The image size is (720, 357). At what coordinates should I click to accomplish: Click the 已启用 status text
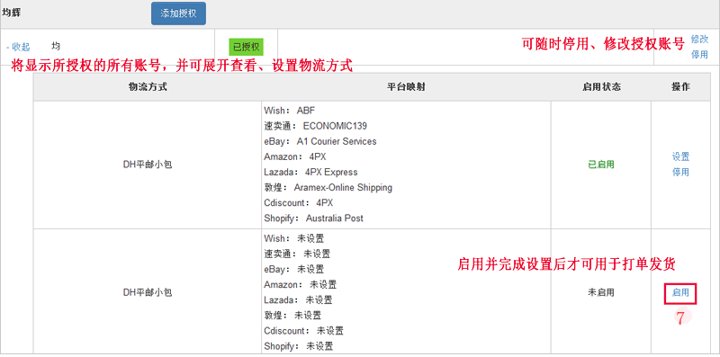click(601, 165)
